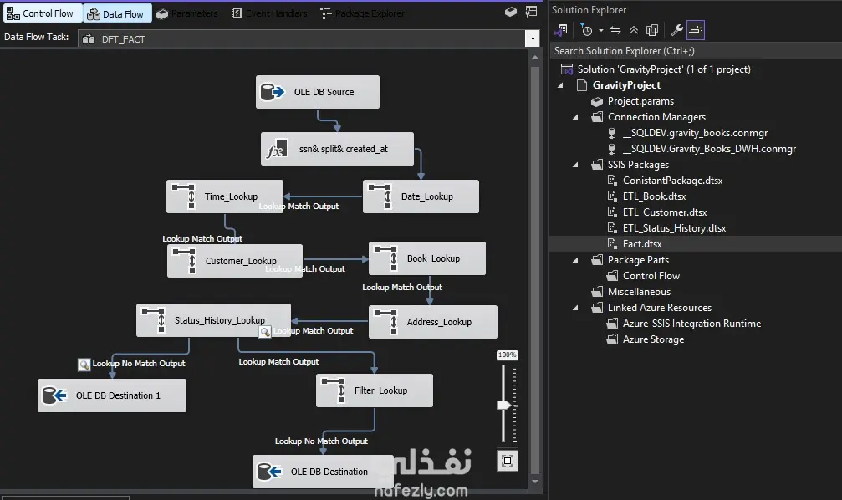
Task: Collapse the Package Parts folder
Action: (x=575, y=260)
